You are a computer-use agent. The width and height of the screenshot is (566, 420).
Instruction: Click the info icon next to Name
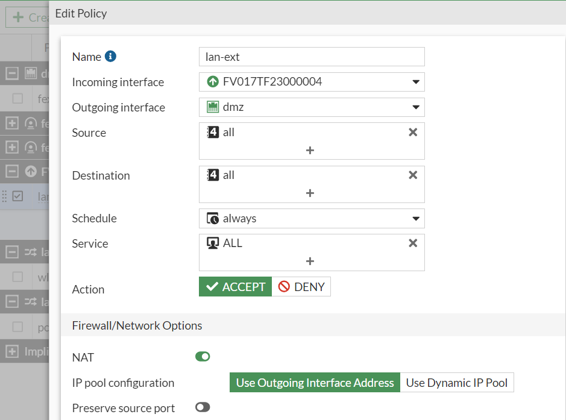[110, 57]
